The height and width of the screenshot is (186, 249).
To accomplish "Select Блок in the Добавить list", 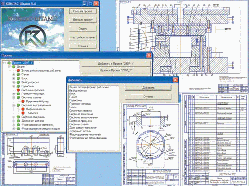I will 72,93.
